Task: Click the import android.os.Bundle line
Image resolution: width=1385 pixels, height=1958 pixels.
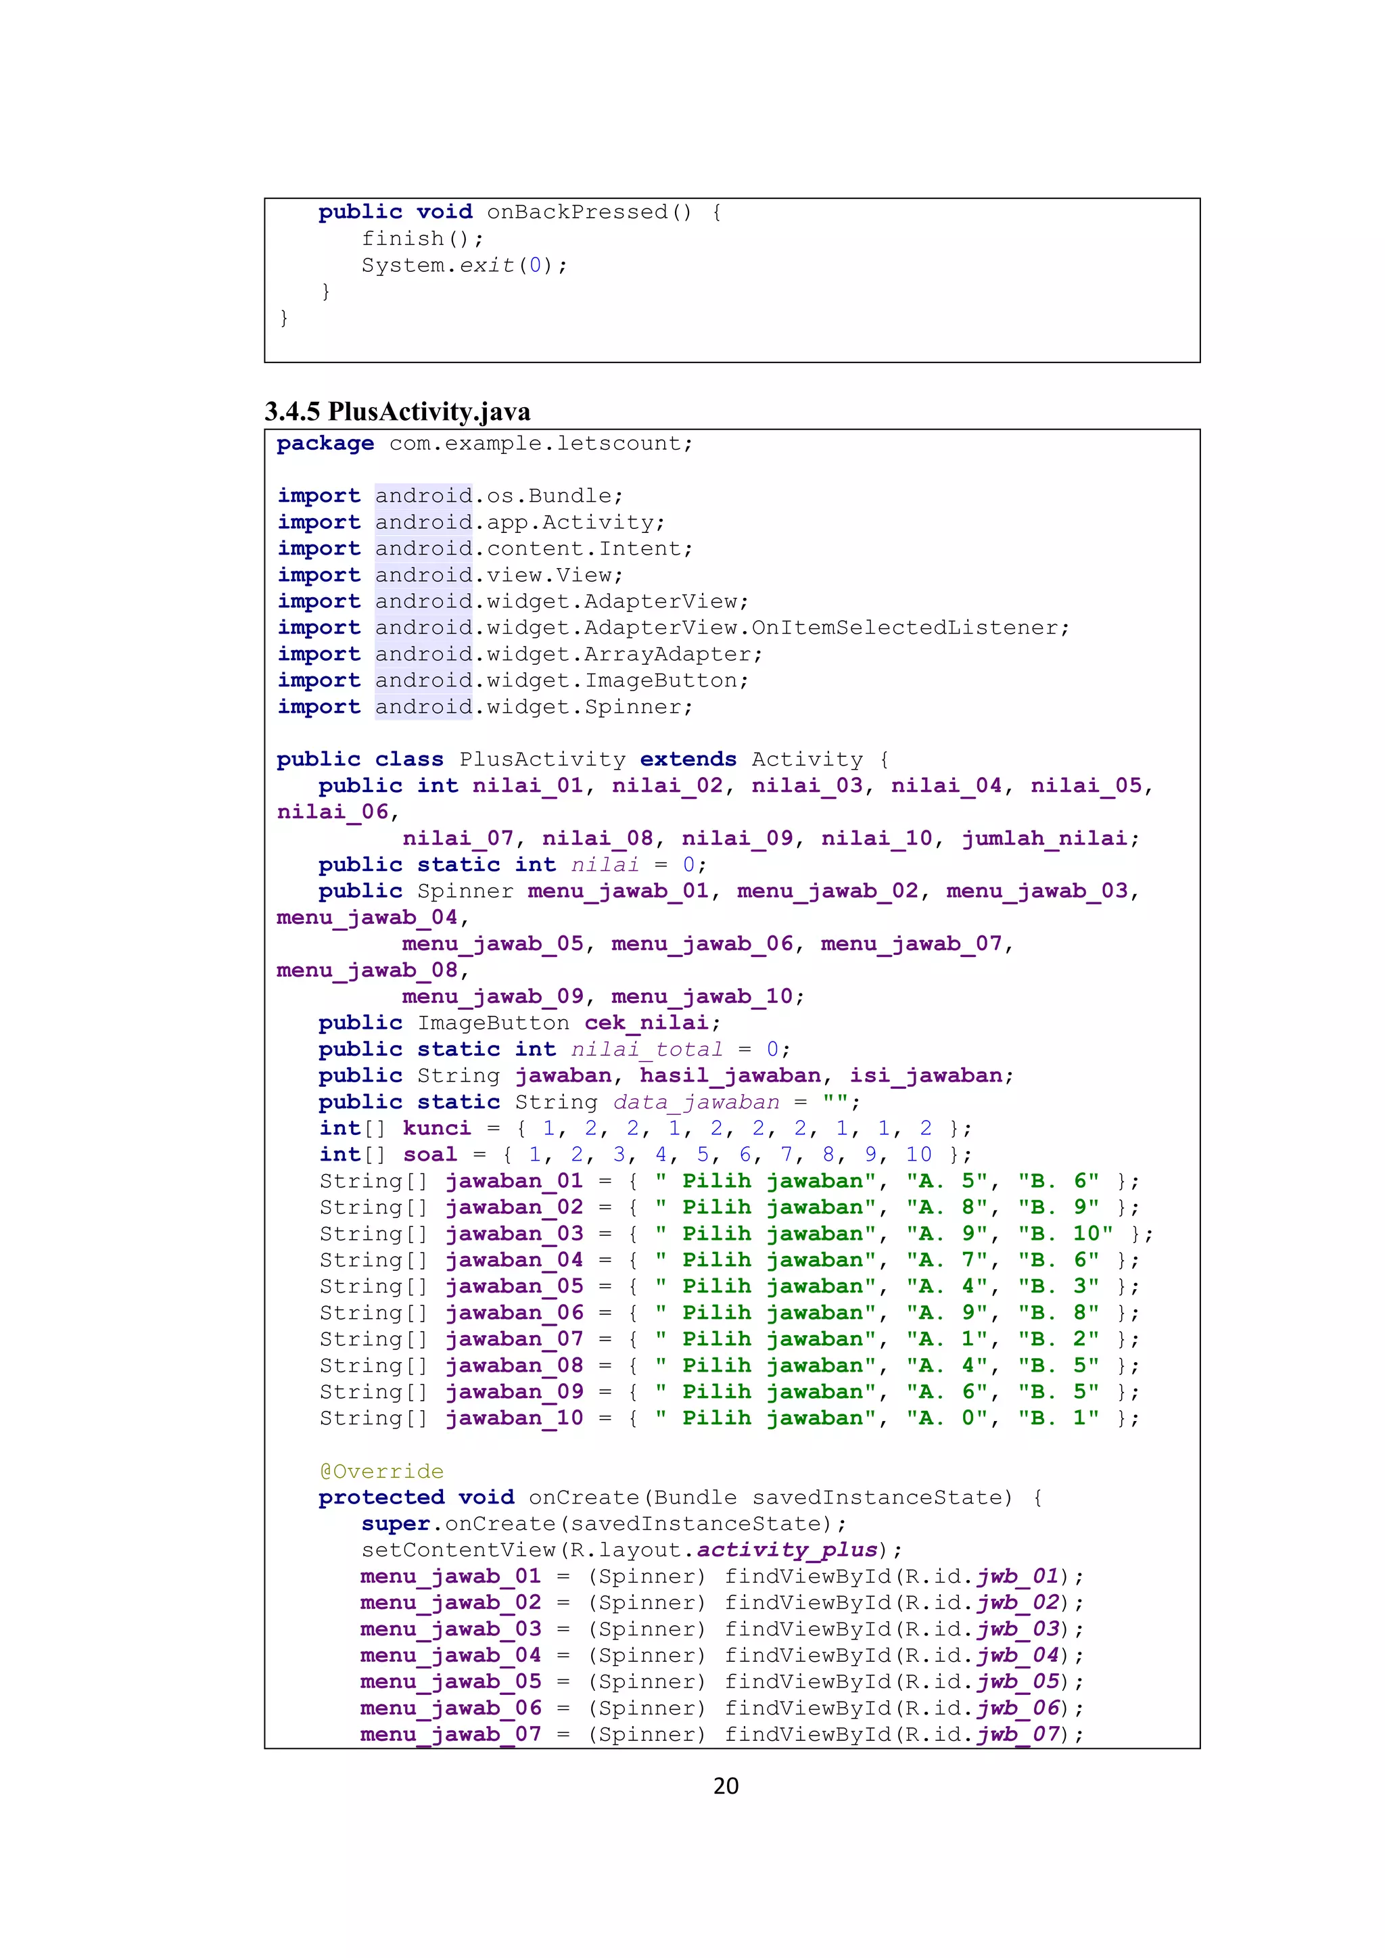Action: tap(450, 496)
